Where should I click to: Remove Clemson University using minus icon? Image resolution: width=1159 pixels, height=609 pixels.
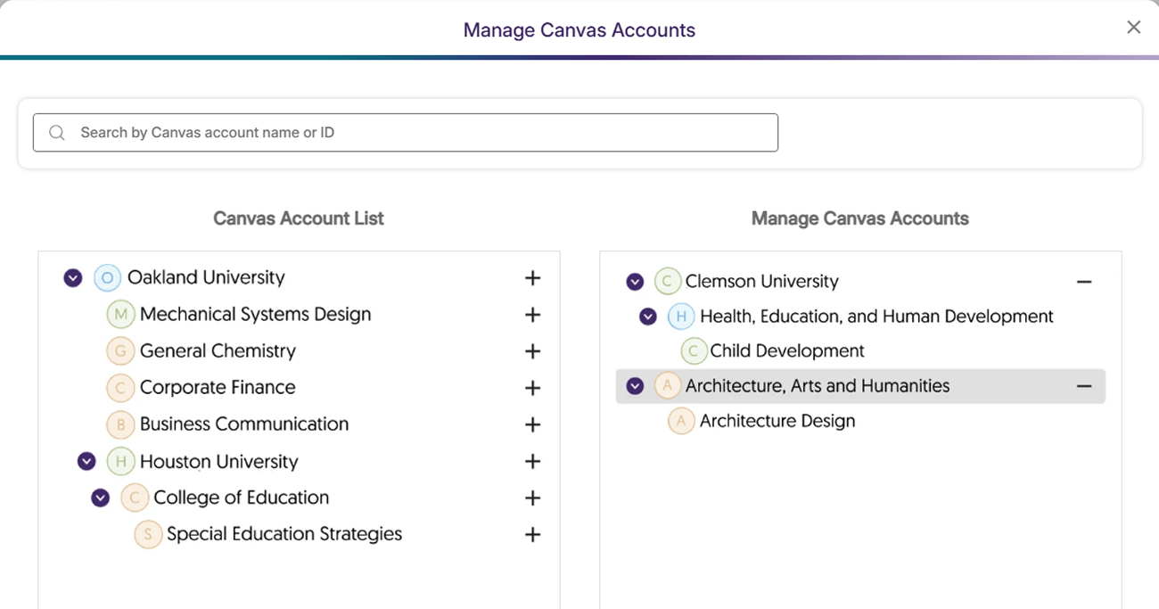click(1084, 282)
